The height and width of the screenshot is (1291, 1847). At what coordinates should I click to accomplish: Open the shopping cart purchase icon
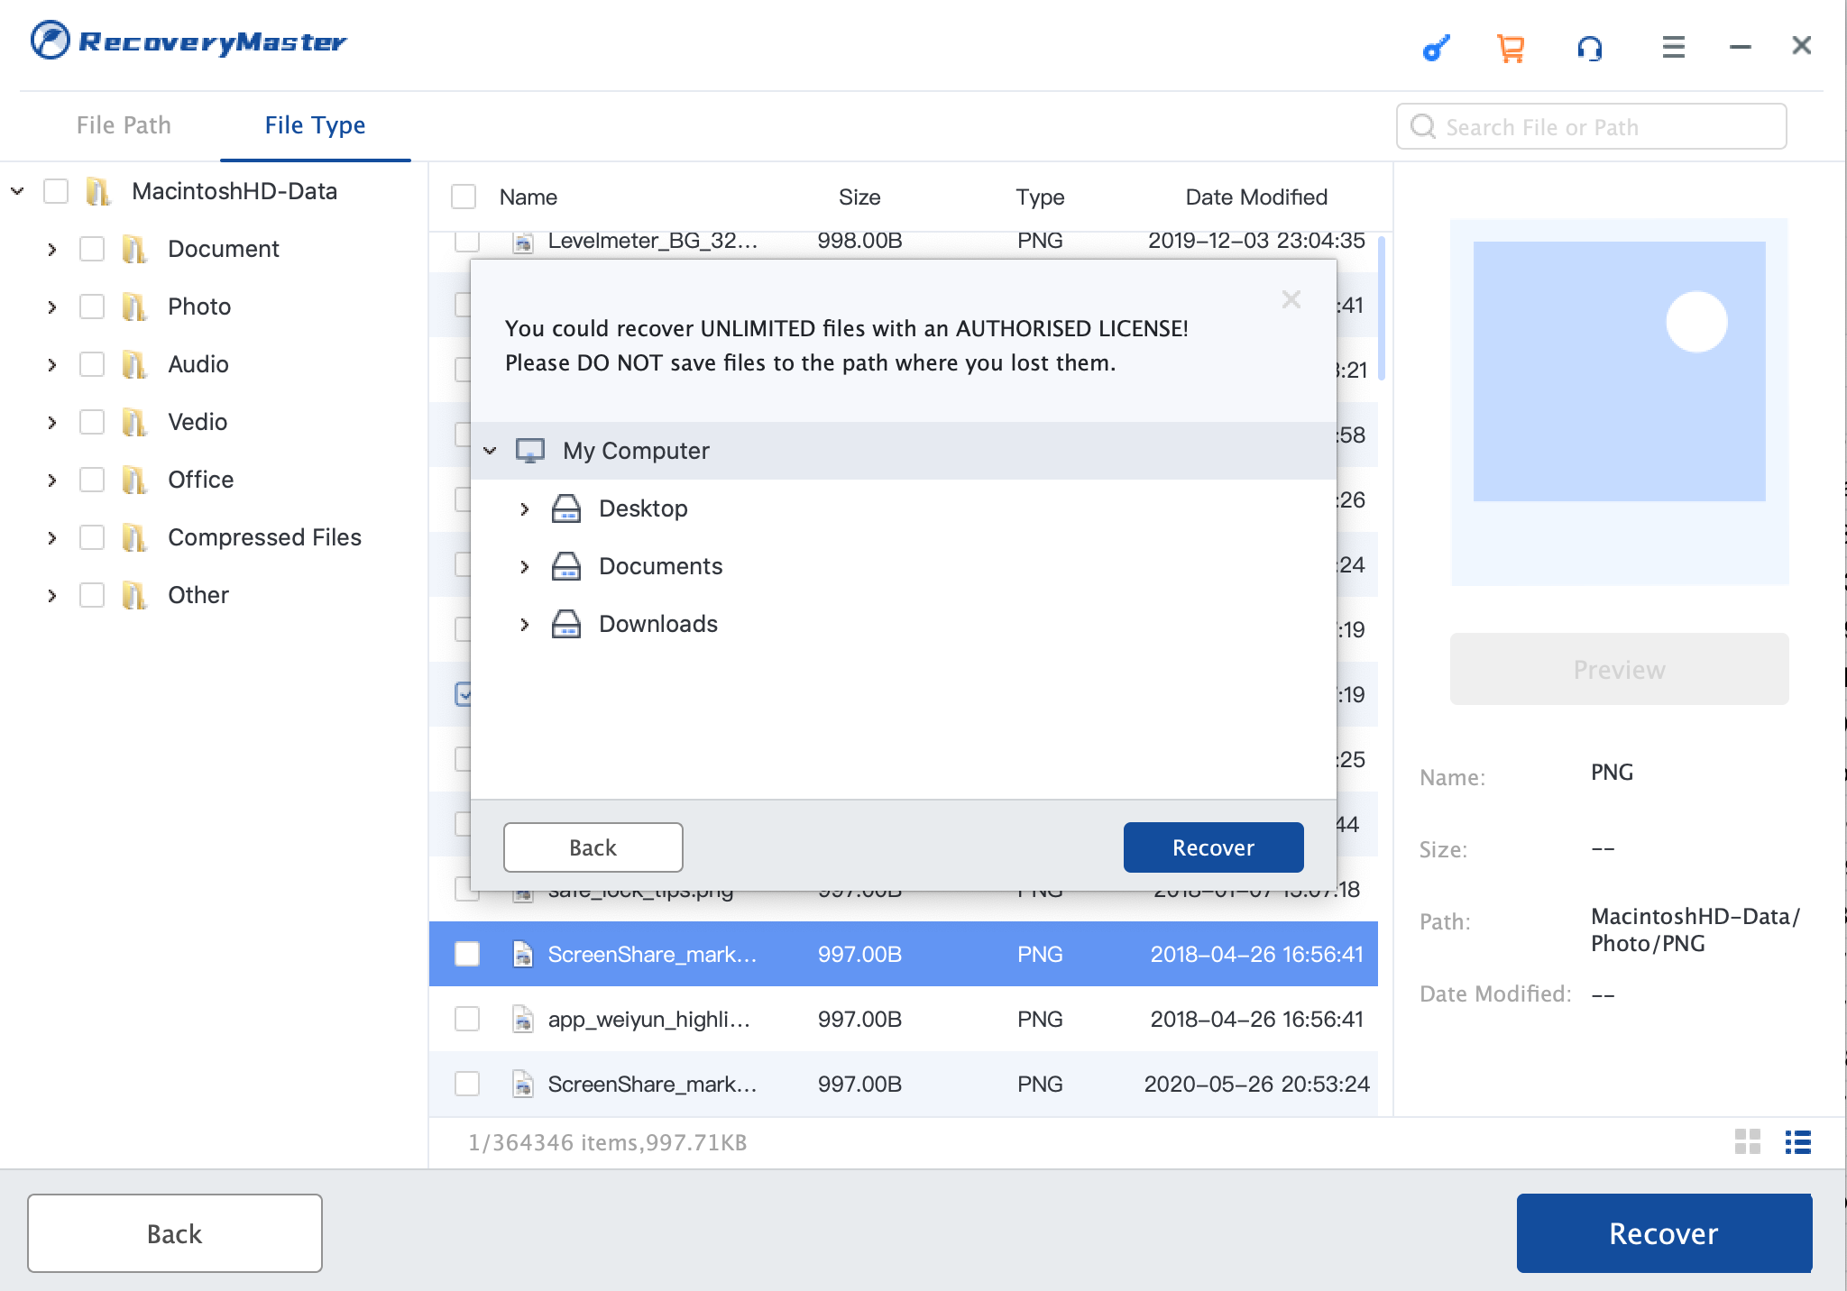1511,48
